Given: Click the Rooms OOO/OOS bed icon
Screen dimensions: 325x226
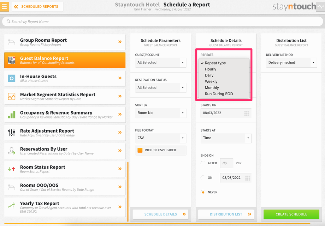Looking at the screenshot, I should click(x=12, y=187).
